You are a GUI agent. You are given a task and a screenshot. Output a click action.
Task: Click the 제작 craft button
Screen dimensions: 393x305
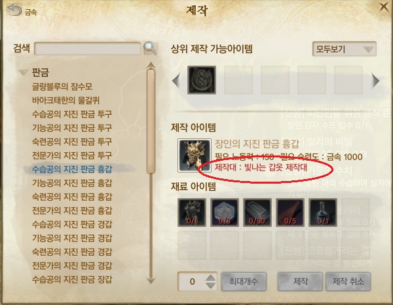tap(300, 281)
